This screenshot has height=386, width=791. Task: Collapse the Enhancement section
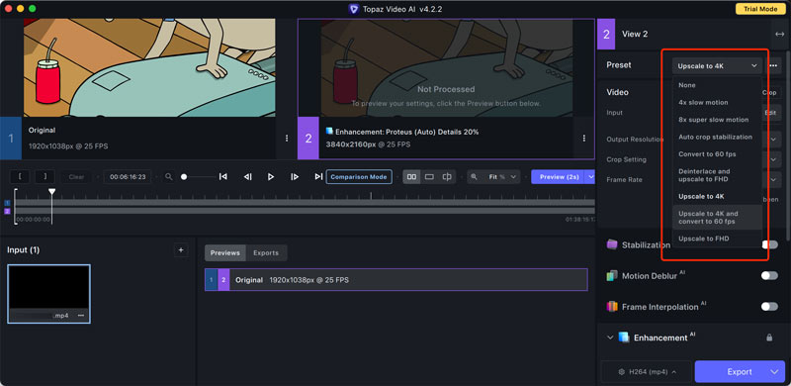[610, 338]
